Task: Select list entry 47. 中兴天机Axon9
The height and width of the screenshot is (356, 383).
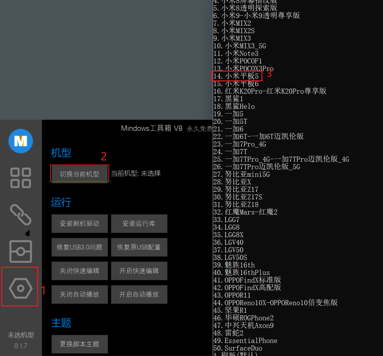Action: click(244, 326)
